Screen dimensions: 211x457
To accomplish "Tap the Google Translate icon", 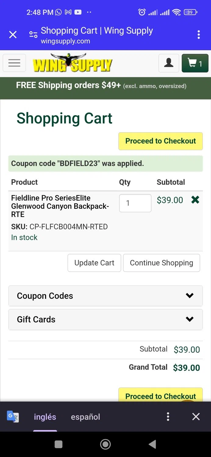I will [13, 416].
